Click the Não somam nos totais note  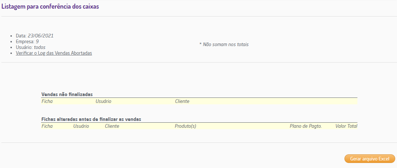point(224,45)
